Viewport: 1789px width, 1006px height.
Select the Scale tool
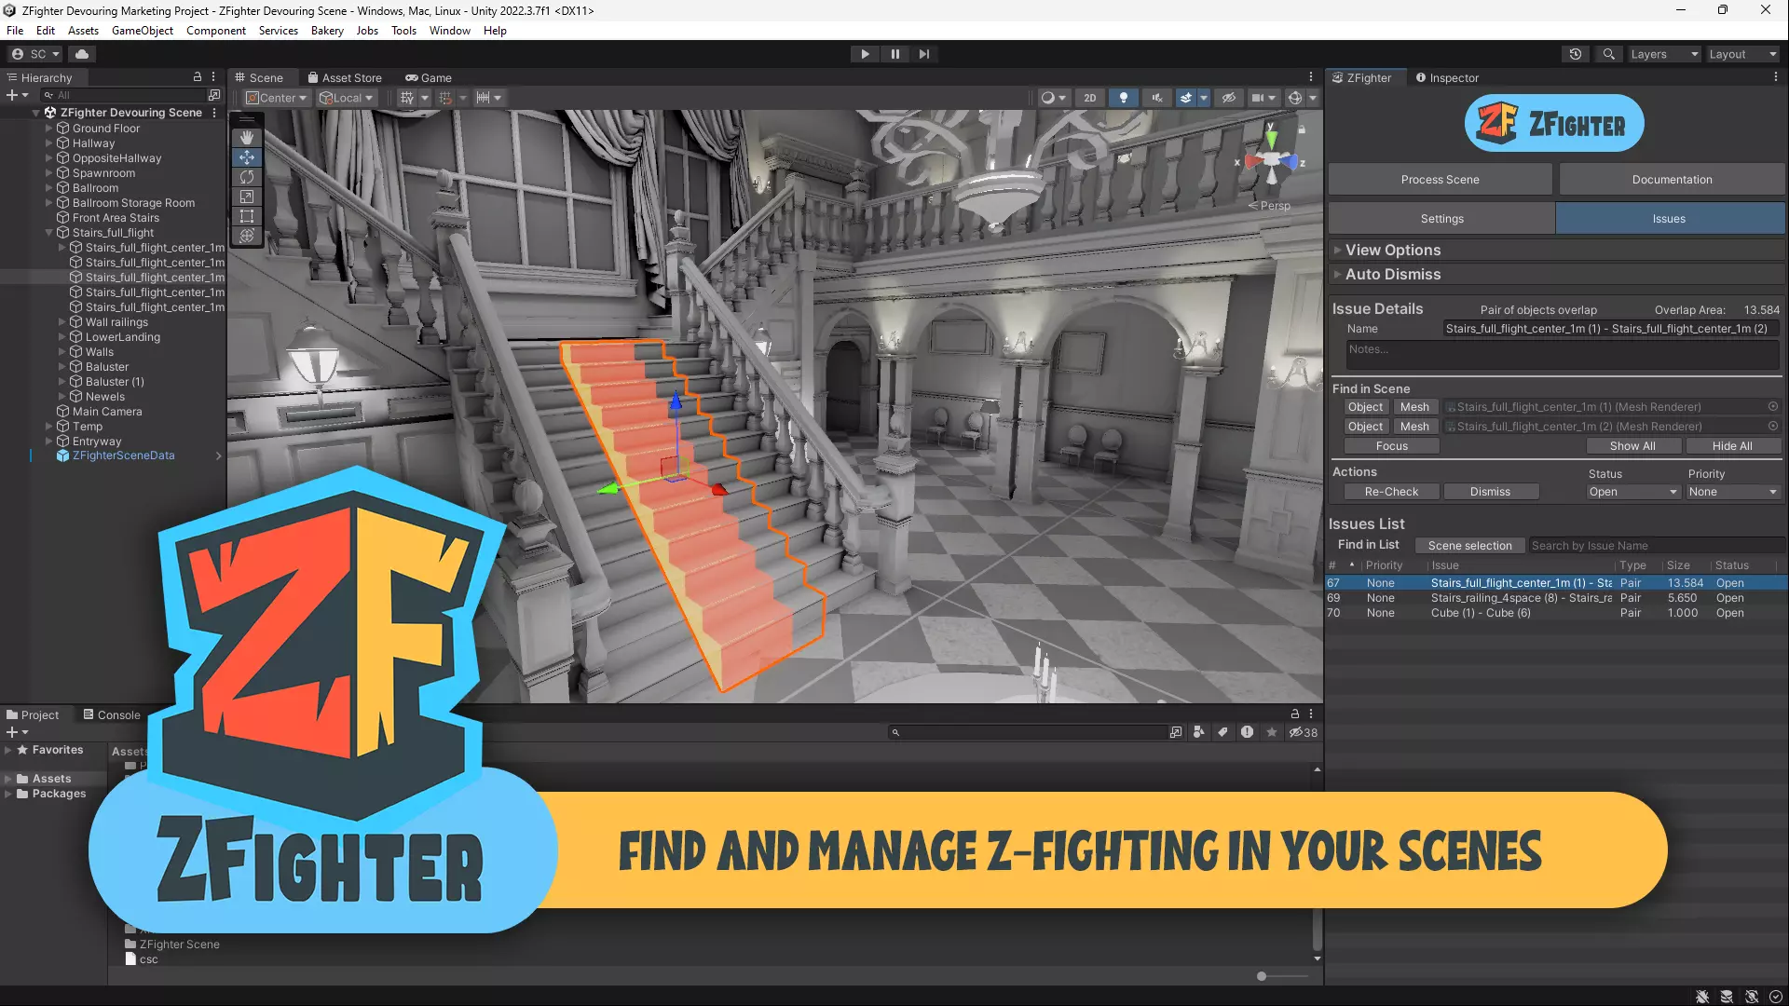(x=247, y=197)
